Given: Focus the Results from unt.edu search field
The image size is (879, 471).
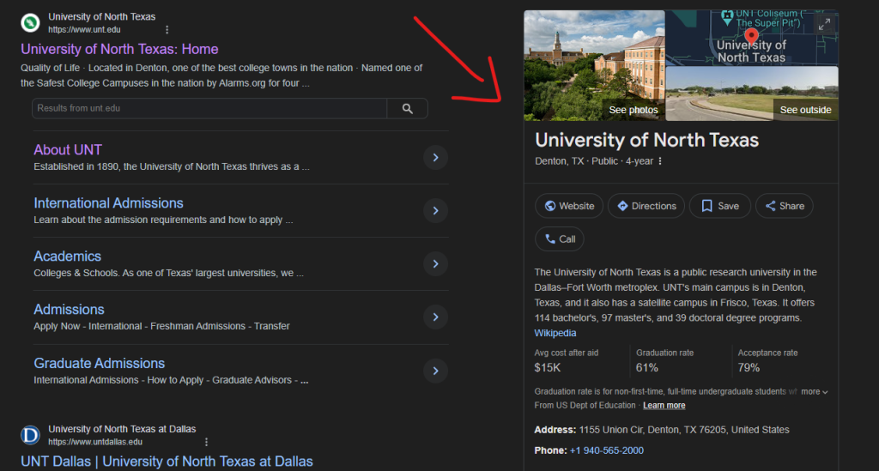Looking at the screenshot, I should point(209,109).
